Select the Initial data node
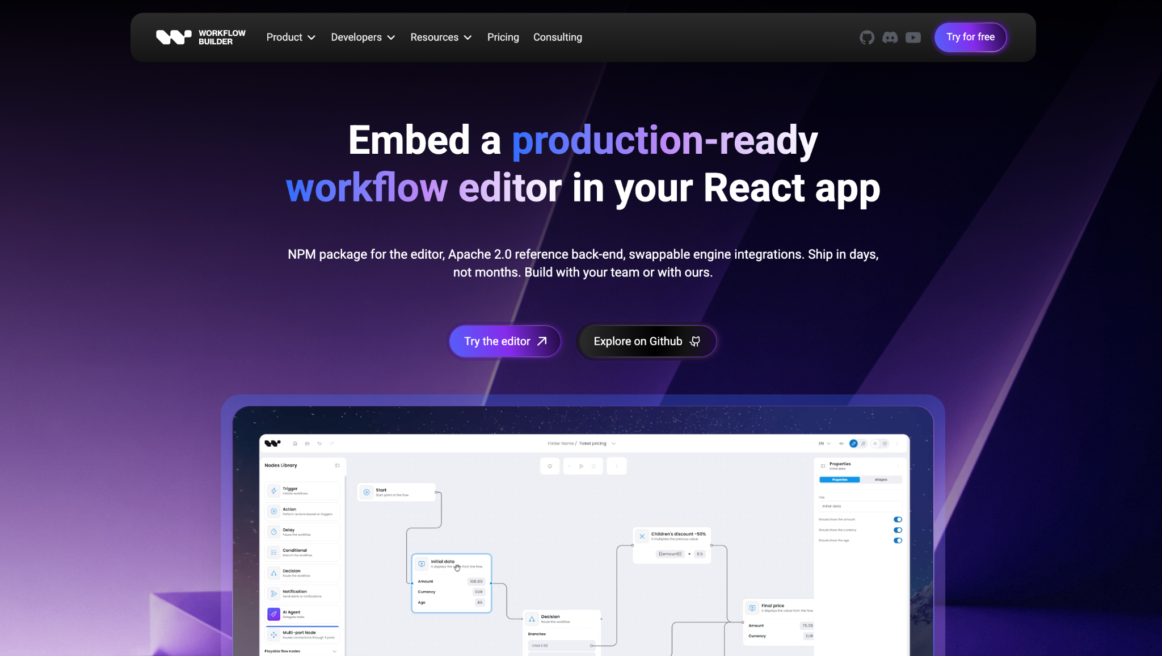Screen dimensions: 1162x656 pos(452,583)
